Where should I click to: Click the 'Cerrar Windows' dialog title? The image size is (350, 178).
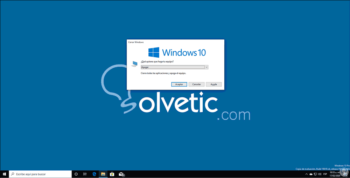(136, 42)
